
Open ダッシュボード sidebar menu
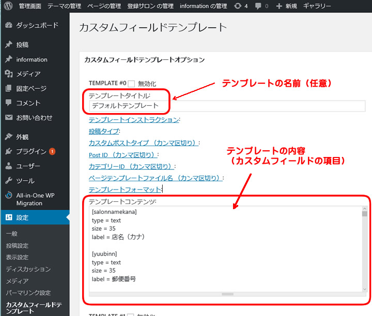37,25
